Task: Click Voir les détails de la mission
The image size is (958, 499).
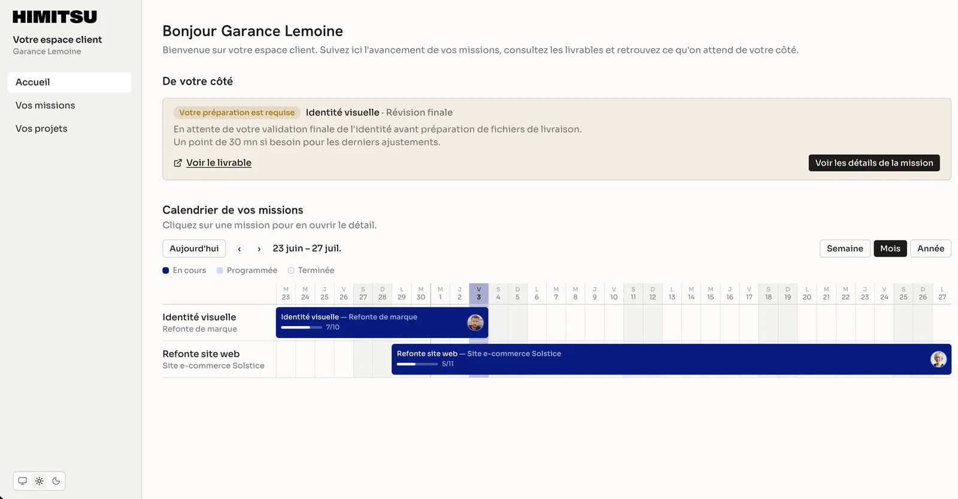Action: 874,163
